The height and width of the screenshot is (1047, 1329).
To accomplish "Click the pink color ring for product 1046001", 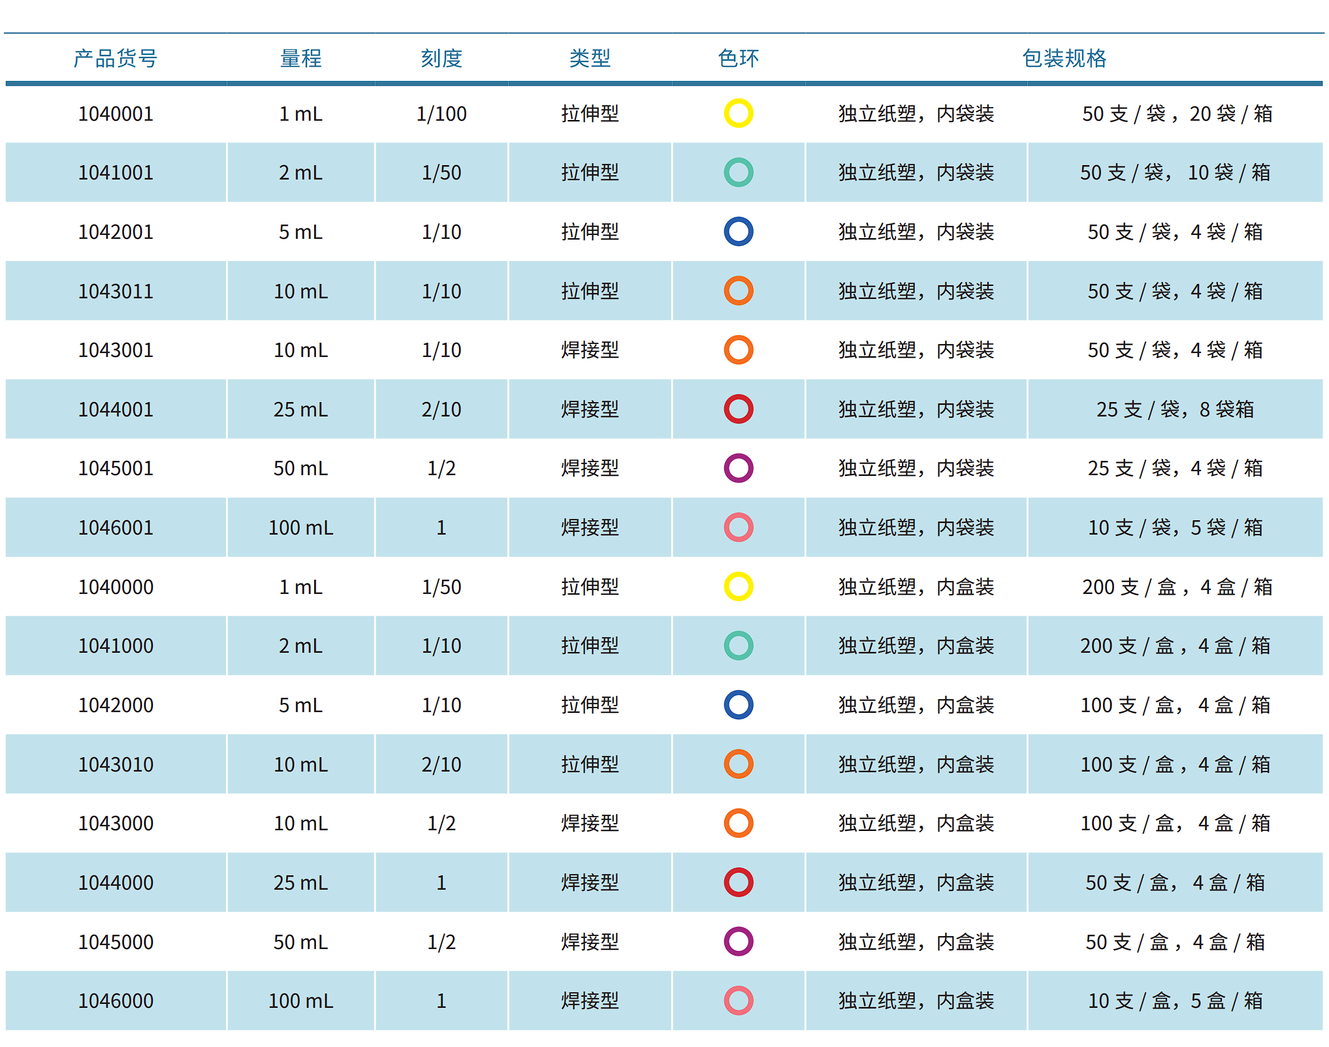I will coord(738,527).
